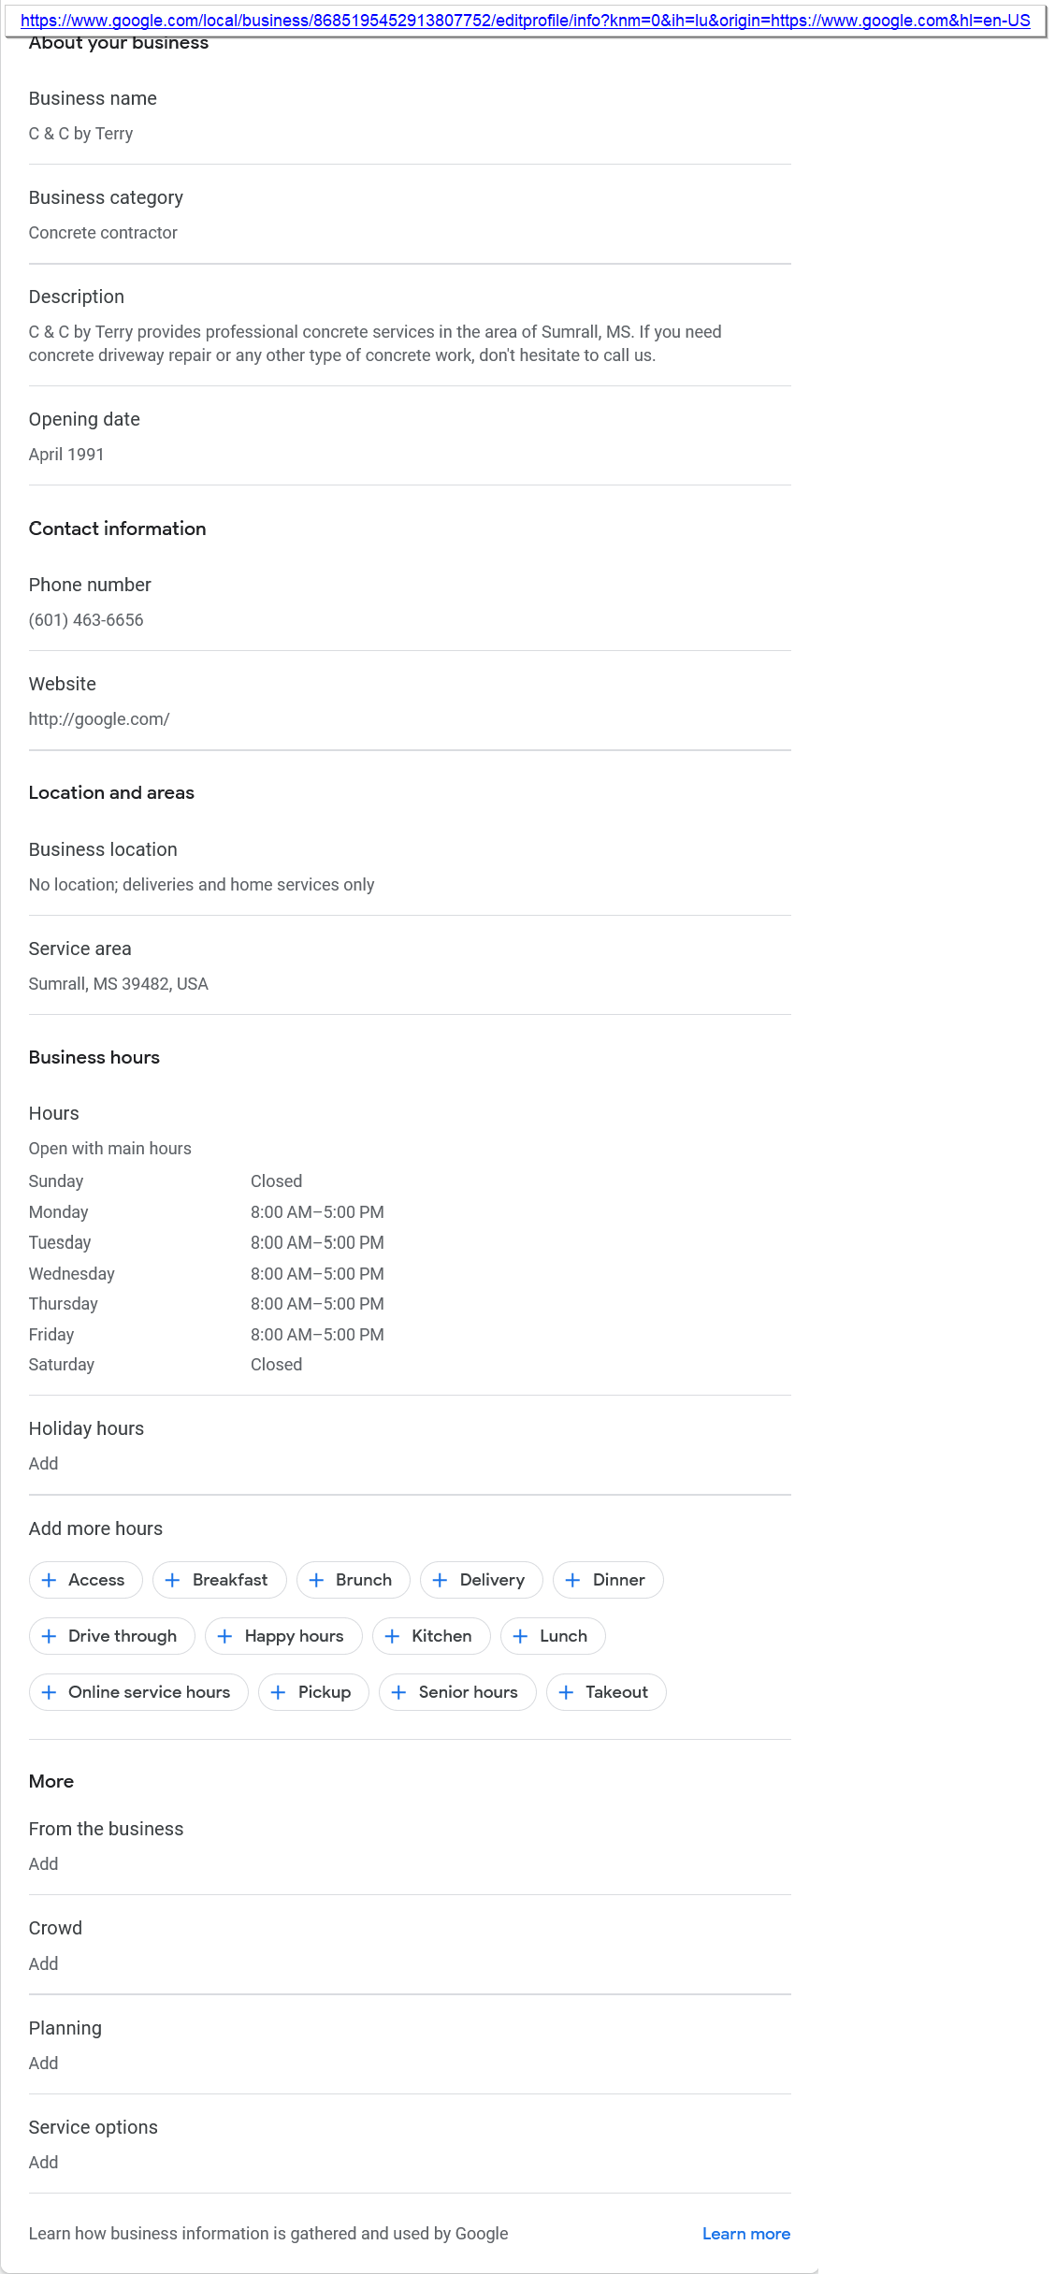The image size is (1055, 2274).
Task: Click the plus icon beside Dinner
Action: tap(573, 1580)
